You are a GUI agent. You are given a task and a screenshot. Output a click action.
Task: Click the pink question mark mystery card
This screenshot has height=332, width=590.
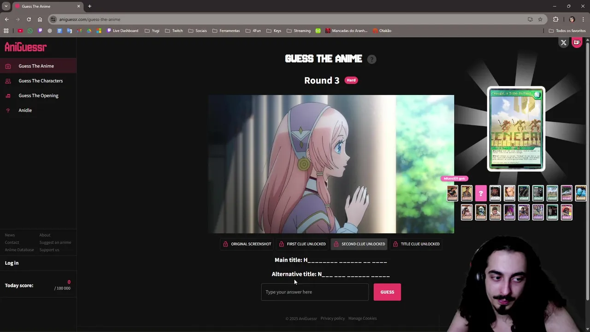tap(481, 194)
